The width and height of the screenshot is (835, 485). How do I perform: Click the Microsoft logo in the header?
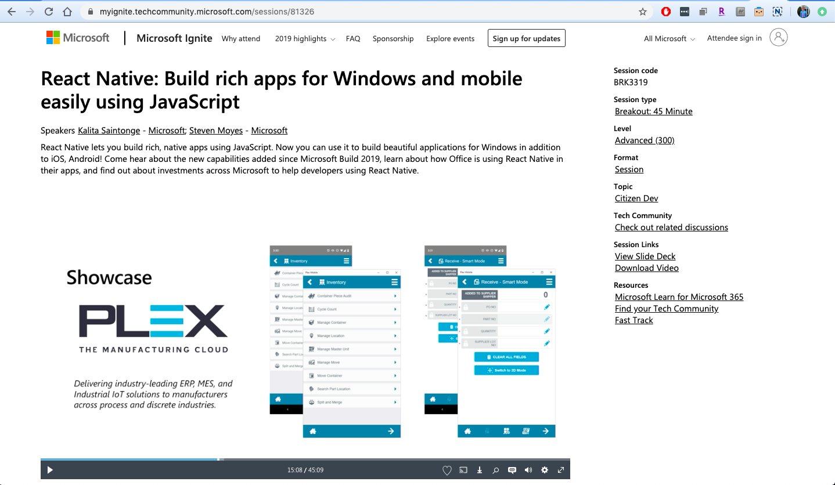coord(77,38)
